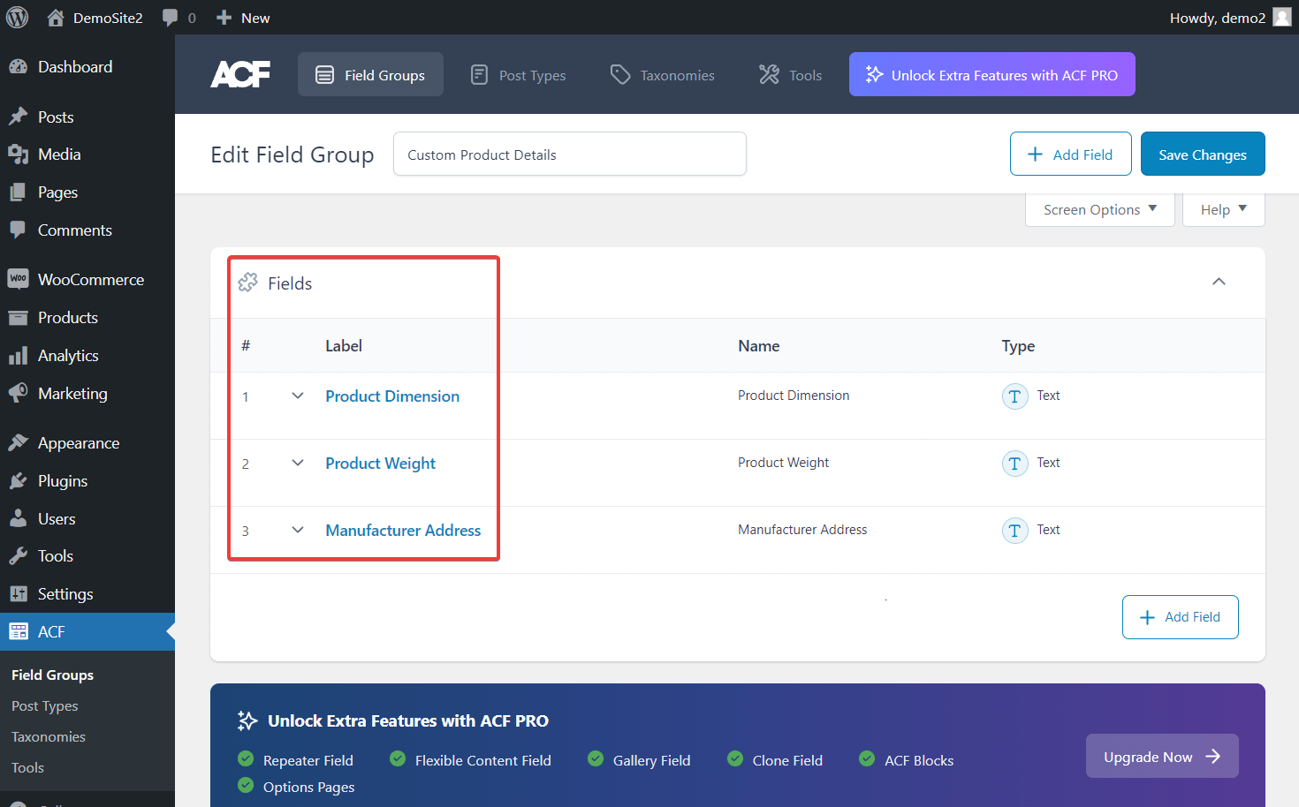1299x807 pixels.
Task: Open Product Dimension field label link
Action: 392,396
